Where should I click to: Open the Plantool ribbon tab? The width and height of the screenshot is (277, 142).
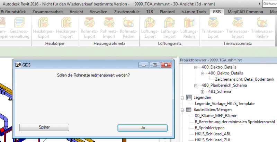(x=167, y=12)
